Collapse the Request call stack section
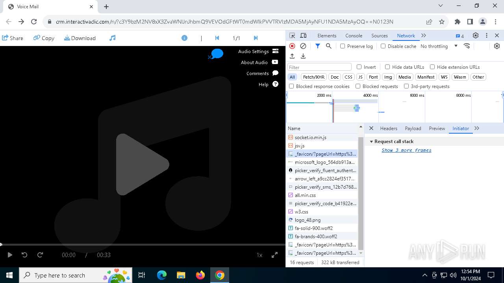The width and height of the screenshot is (504, 283). 371,141
